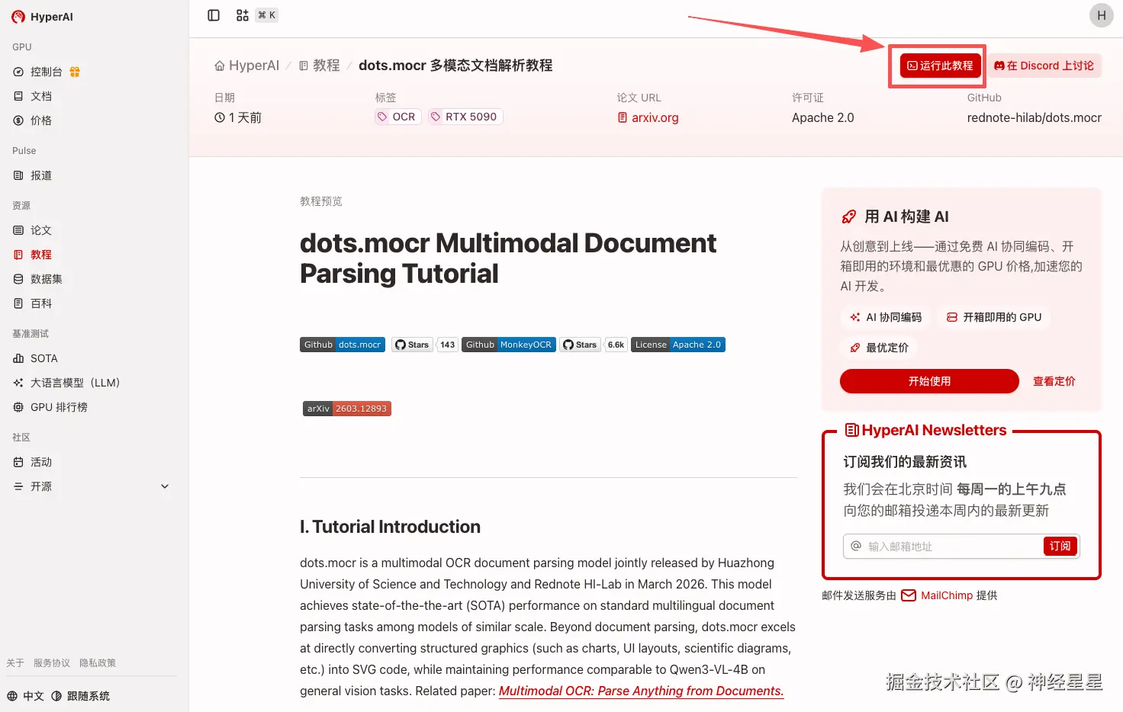Image resolution: width=1123 pixels, height=712 pixels.
Task: Expand the 开源 chevron
Action: [x=165, y=486]
